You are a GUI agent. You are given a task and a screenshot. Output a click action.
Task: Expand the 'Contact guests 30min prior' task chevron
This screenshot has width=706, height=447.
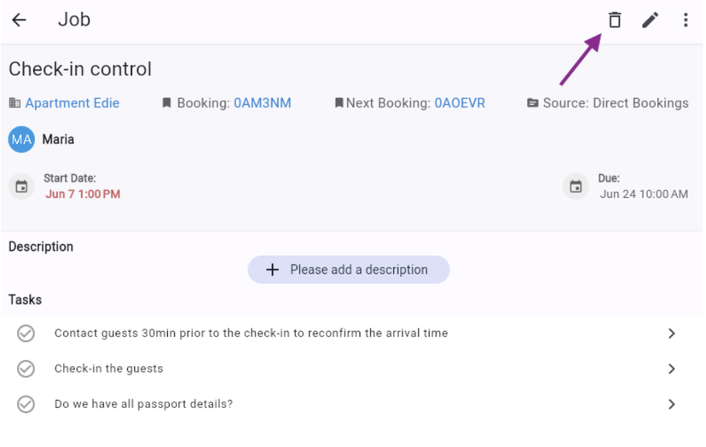point(672,334)
